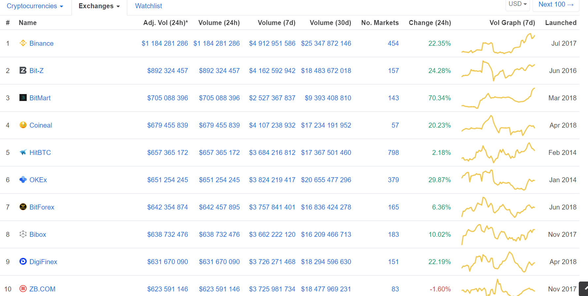Click the OKEx 7d volume graph
The image size is (588, 296).
pos(498,180)
